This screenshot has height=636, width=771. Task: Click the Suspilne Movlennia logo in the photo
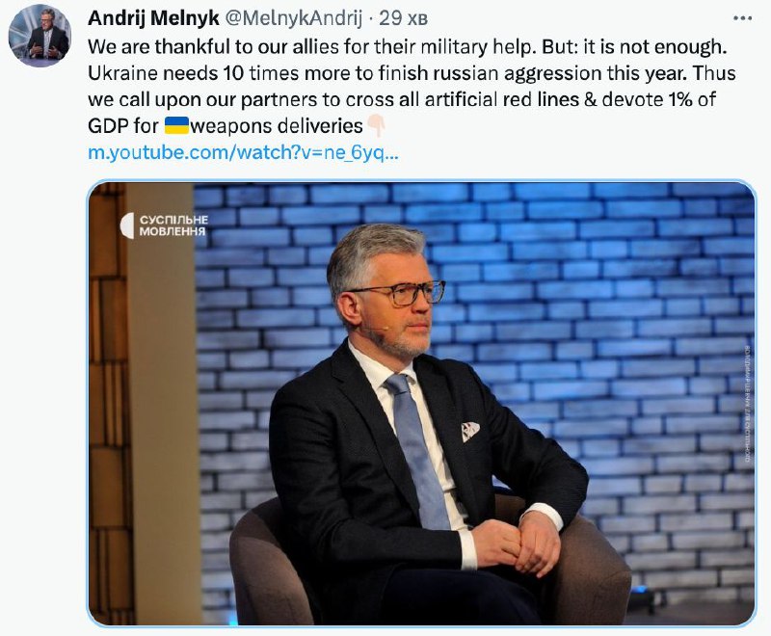pyautogui.click(x=126, y=225)
